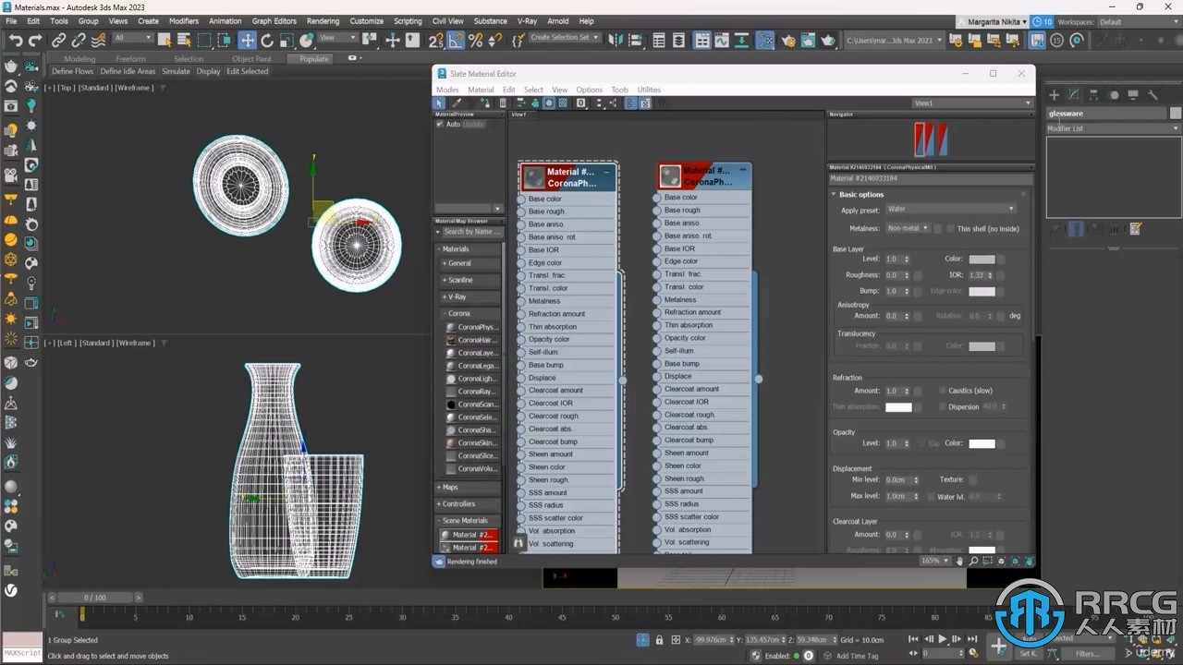The height and width of the screenshot is (665, 1183).
Task: Open the Modifier List dropdown
Action: [x=1113, y=128]
